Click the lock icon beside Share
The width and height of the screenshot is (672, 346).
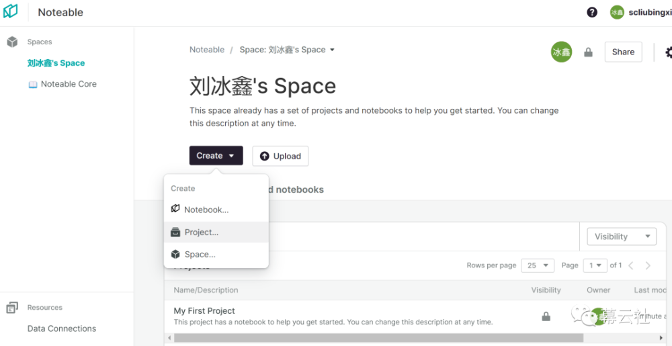[589, 52]
